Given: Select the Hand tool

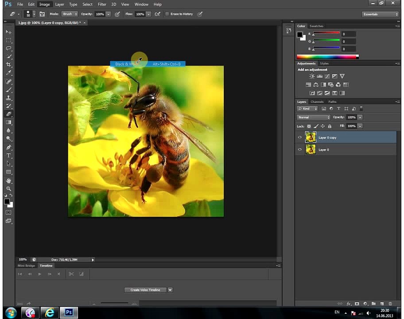Looking at the screenshot, I should click(8, 180).
